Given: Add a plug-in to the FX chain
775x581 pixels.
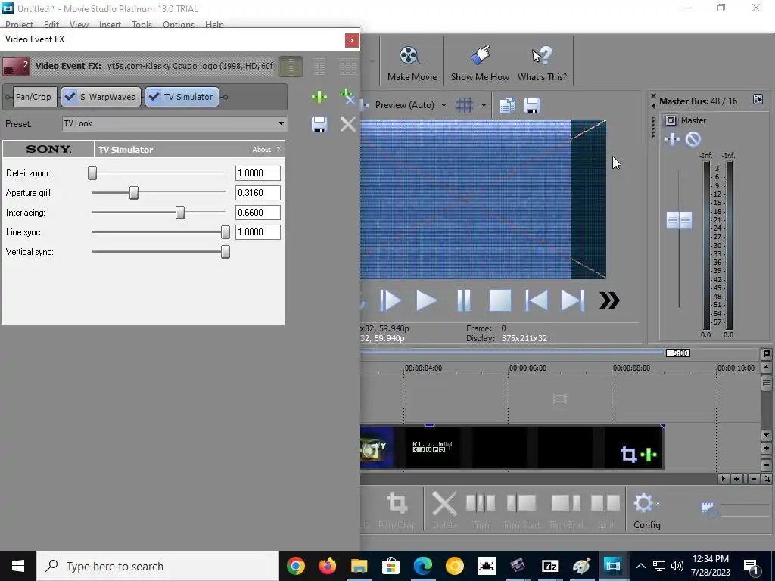Looking at the screenshot, I should [x=319, y=97].
